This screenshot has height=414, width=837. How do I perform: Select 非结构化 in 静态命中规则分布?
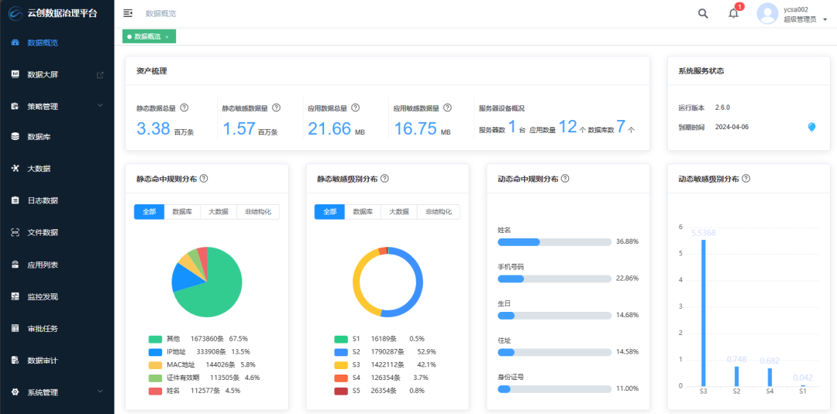click(258, 211)
